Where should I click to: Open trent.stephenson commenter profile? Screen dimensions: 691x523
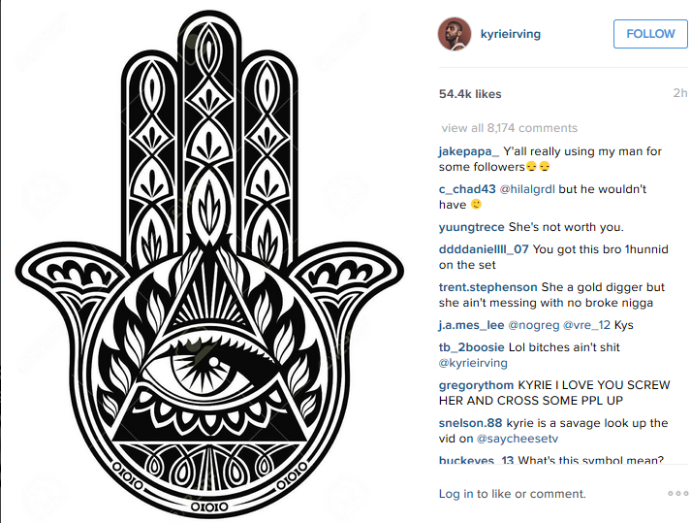pos(487,287)
